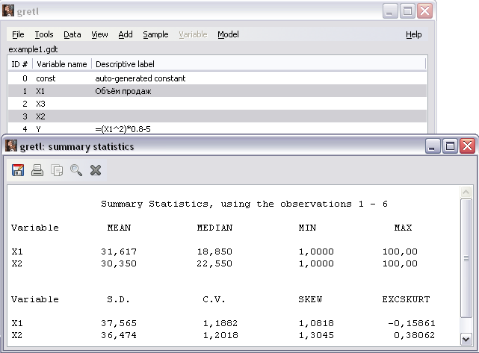
Task: Click the grayed Variable menu
Action: [x=193, y=34]
